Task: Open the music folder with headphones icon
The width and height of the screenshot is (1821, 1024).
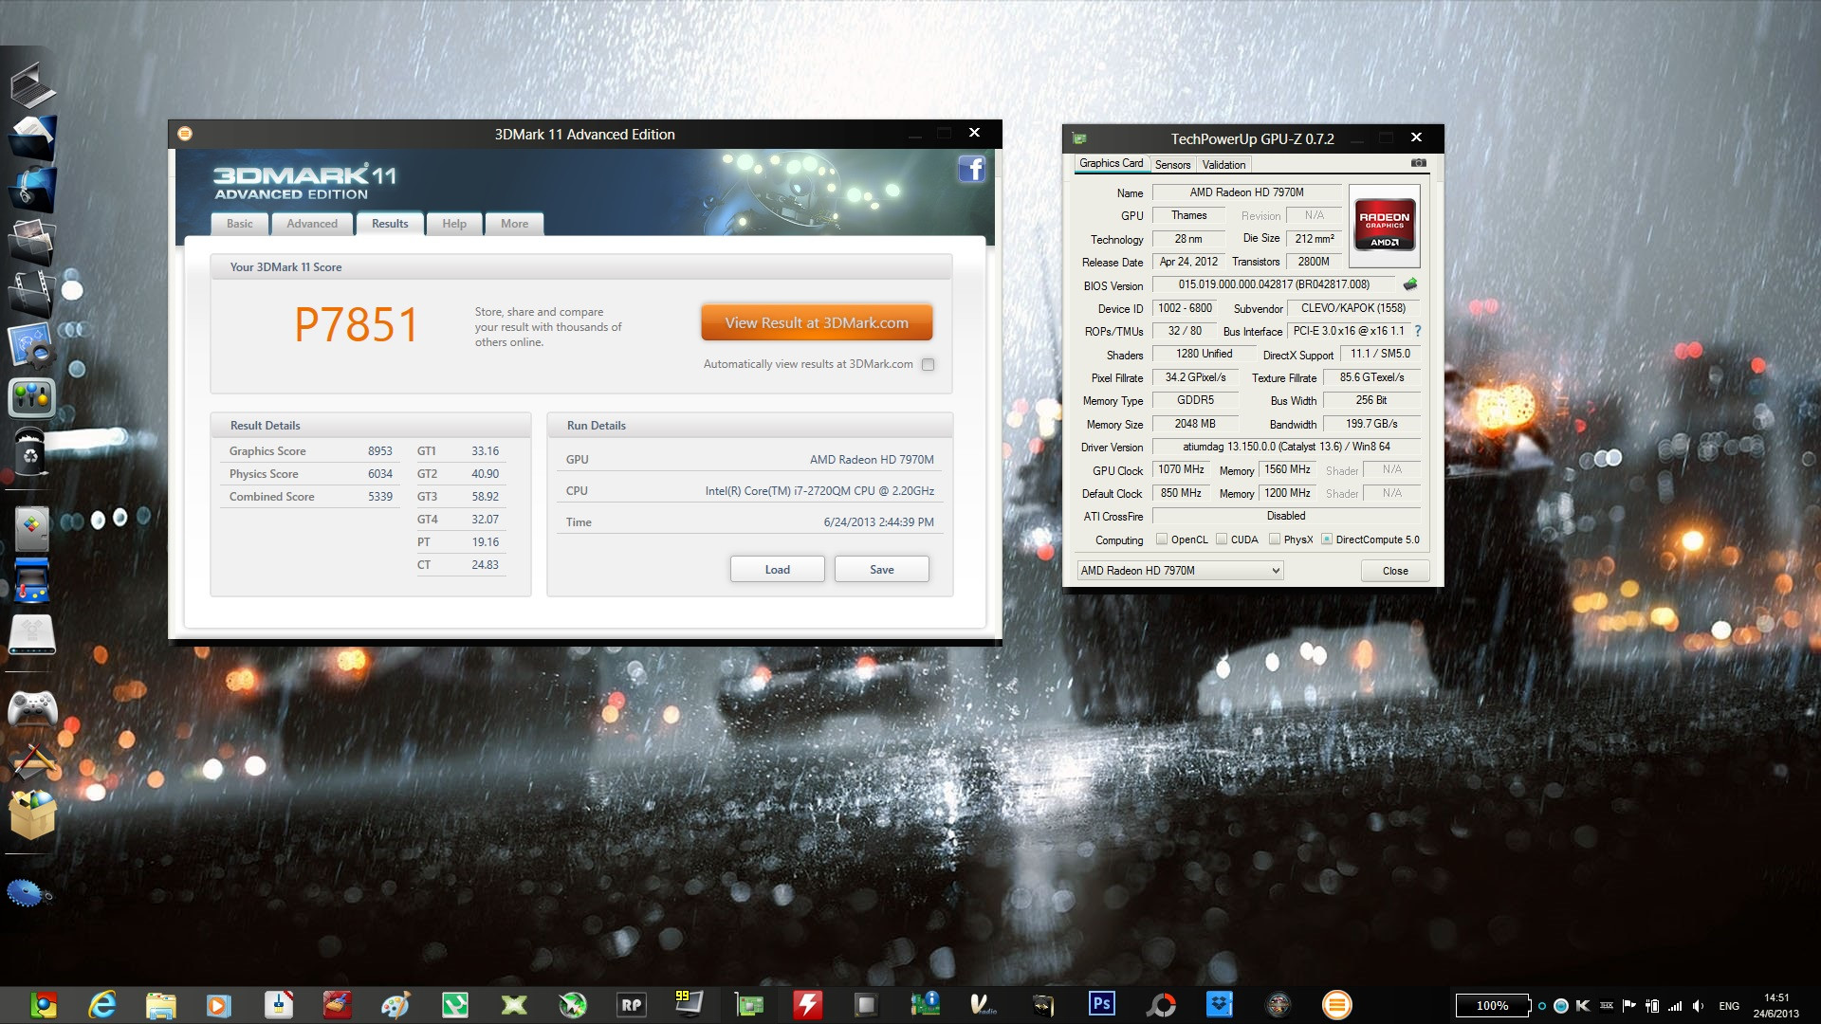Action: click(33, 190)
